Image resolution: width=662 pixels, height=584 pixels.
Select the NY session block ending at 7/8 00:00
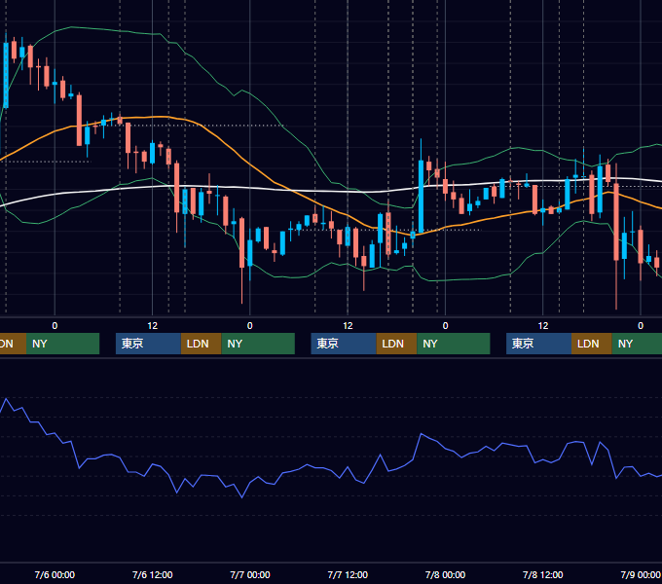tap(454, 344)
